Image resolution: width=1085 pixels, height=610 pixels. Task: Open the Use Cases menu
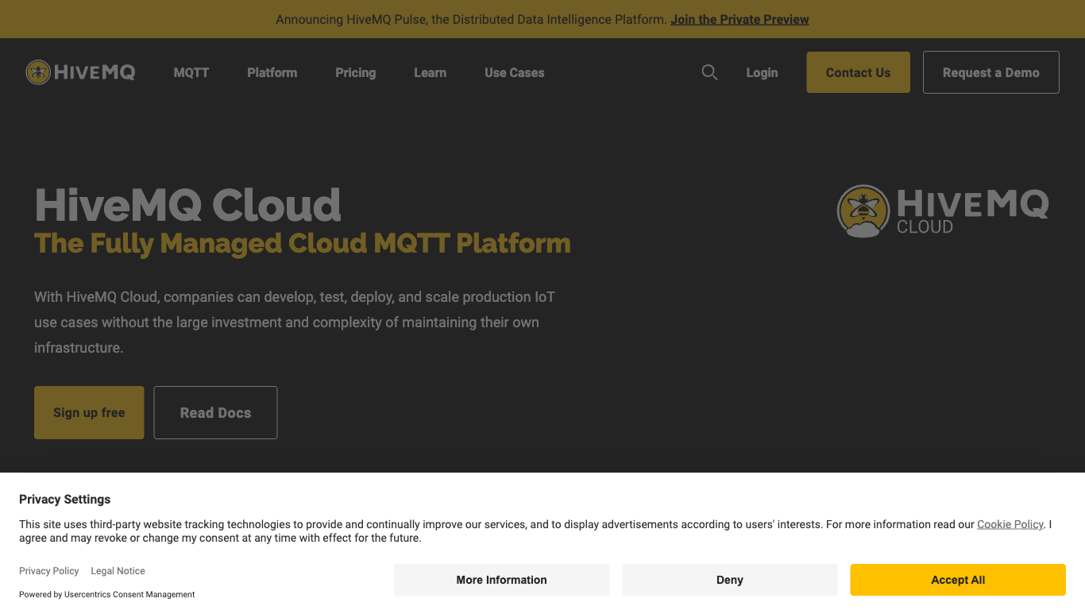click(x=515, y=72)
